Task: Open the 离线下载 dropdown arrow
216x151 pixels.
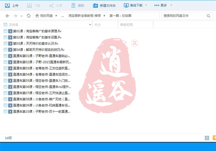Action: [146, 5]
